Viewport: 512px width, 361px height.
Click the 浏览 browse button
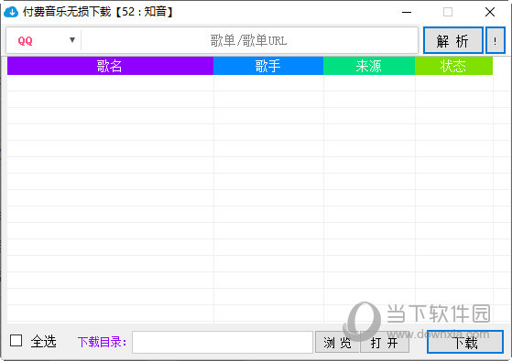coord(337,343)
